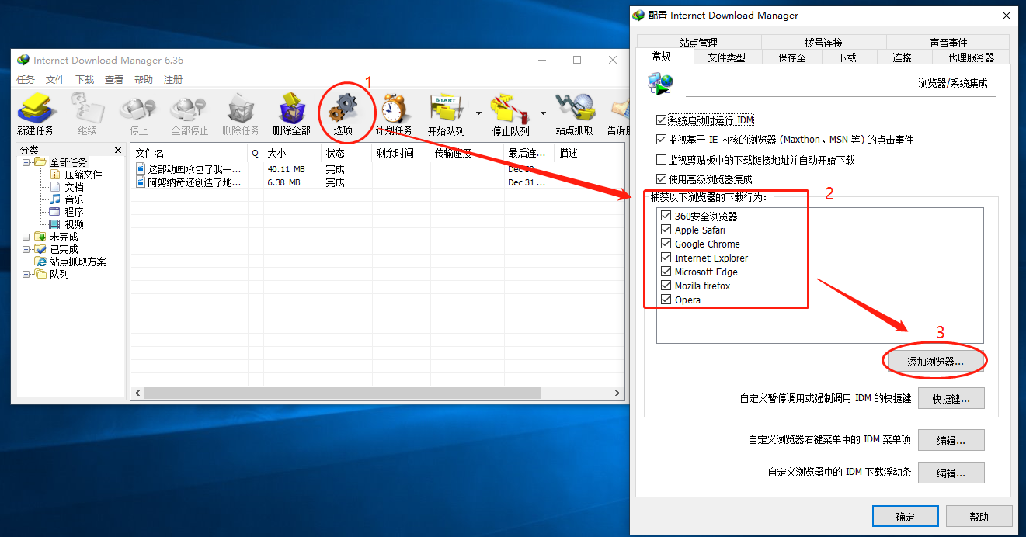Click the 全部停止 (stop all) toolbar icon
Viewport: 1026px width, 537px height.
pyautogui.click(x=190, y=115)
